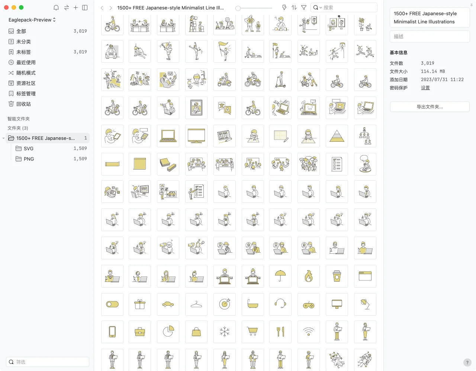Go back with the left chevron
476x371 pixels.
coord(102,8)
